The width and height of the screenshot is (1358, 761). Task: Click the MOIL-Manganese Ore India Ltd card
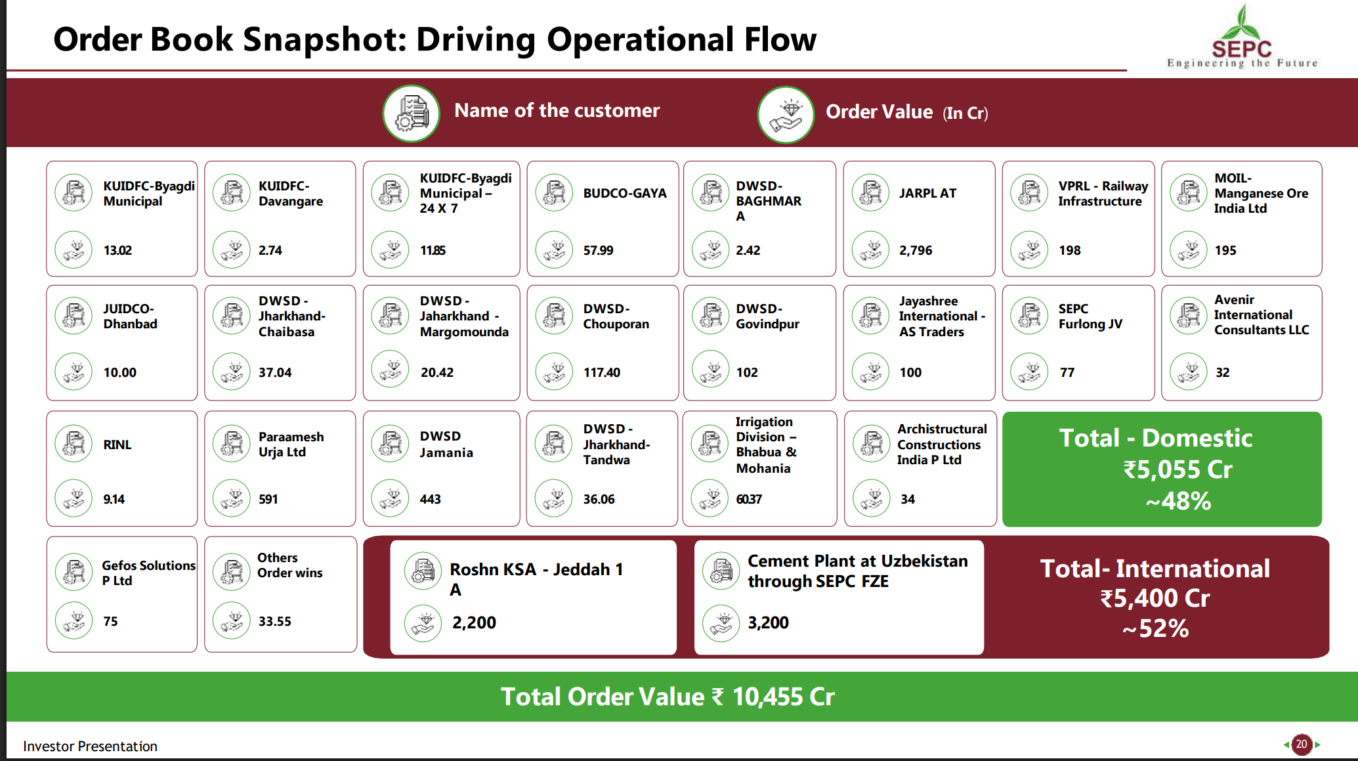[1241, 218]
